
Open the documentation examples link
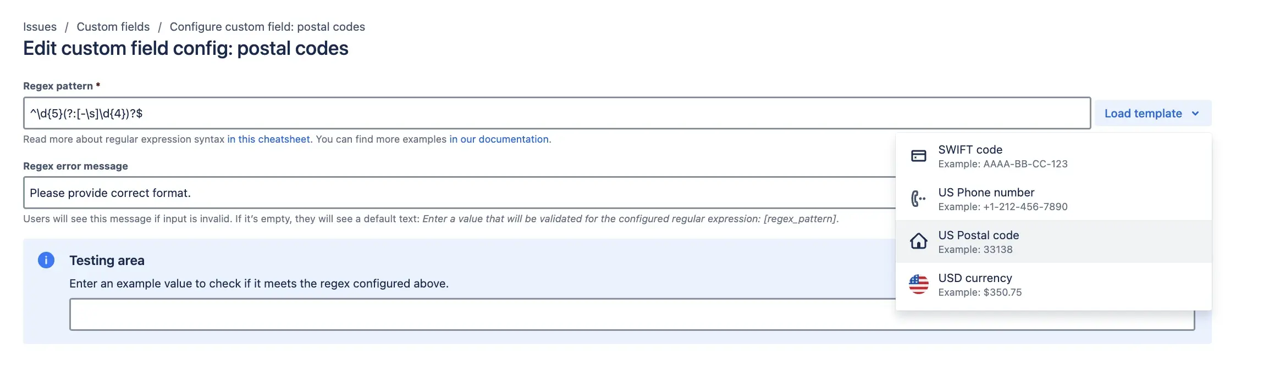point(498,139)
